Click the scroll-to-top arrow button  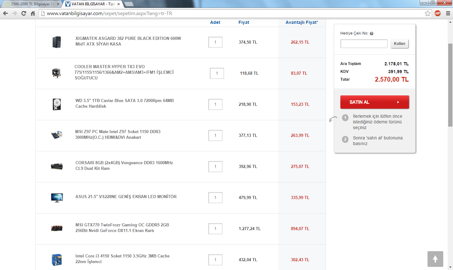click(x=435, y=259)
